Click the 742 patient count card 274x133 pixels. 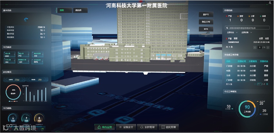click(24, 55)
